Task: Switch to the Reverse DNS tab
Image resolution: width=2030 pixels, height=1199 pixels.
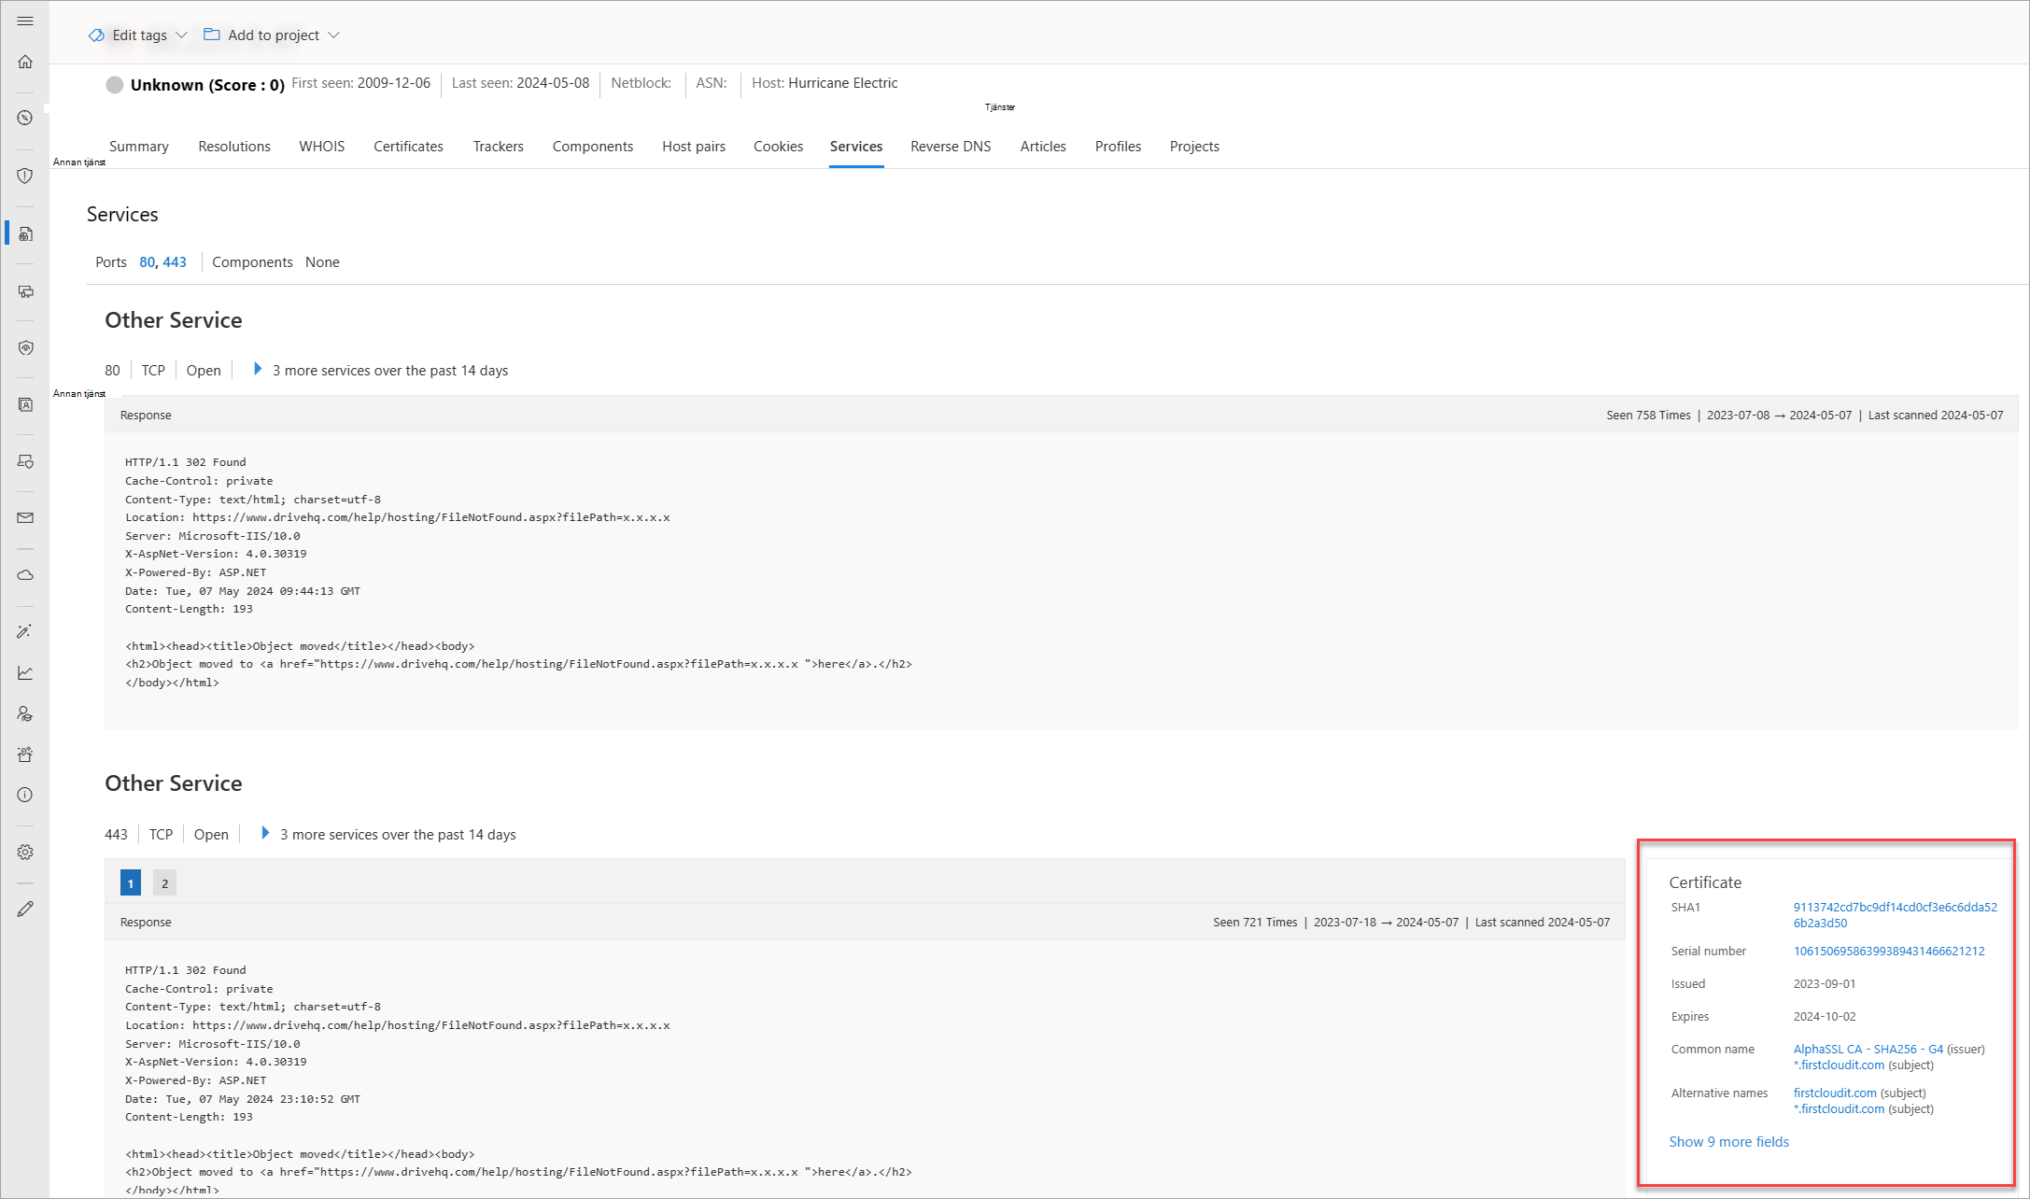Action: pyautogui.click(x=950, y=147)
